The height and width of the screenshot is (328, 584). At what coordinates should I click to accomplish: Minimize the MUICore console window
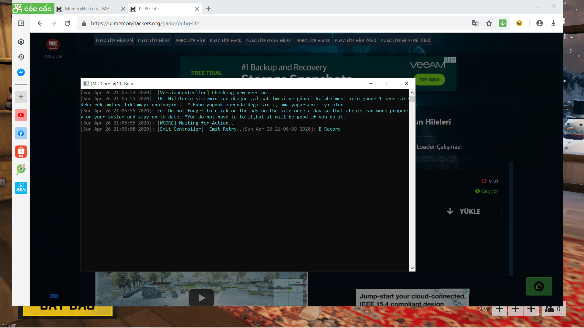click(370, 84)
